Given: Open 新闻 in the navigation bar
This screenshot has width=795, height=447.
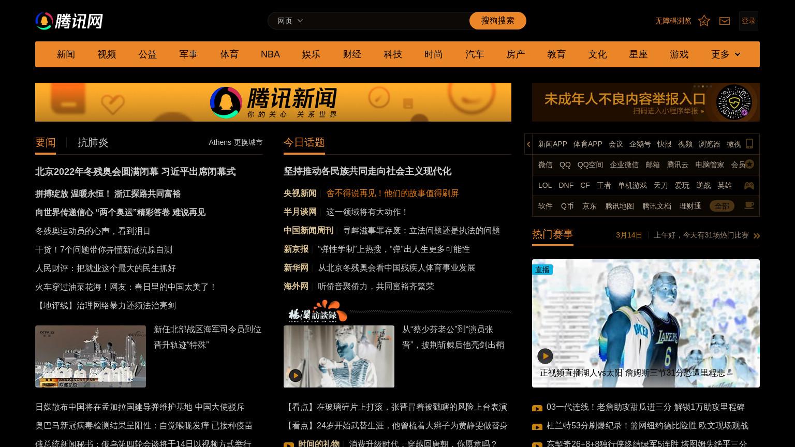Looking at the screenshot, I should (x=66, y=54).
